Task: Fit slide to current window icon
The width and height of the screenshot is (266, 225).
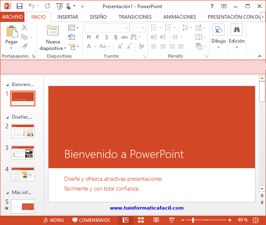Action: click(256, 220)
